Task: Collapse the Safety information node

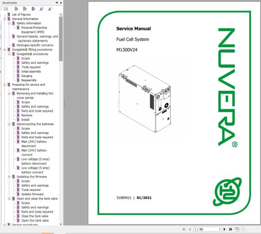Action: [9, 23]
